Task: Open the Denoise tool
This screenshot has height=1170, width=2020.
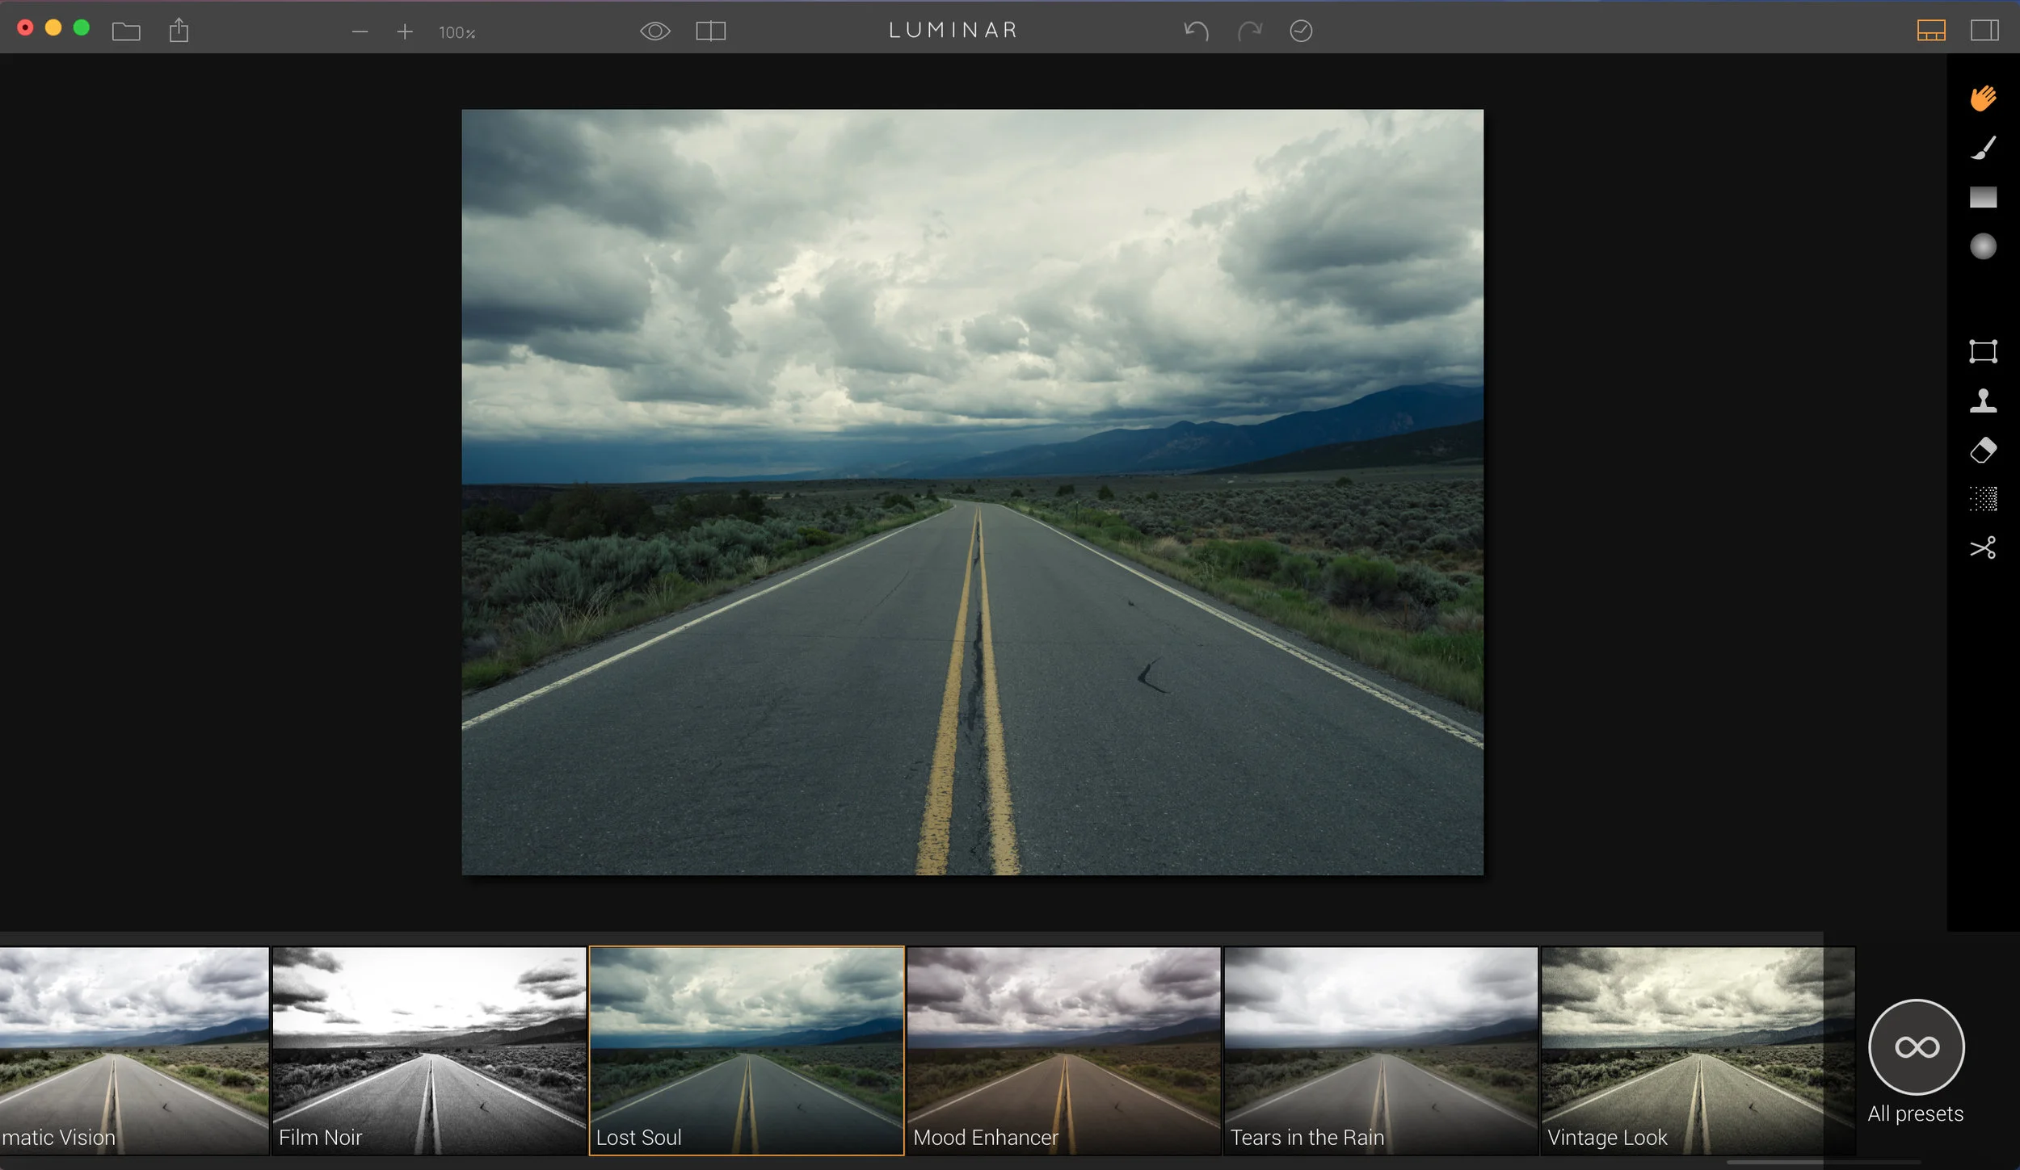Action: (x=1982, y=499)
